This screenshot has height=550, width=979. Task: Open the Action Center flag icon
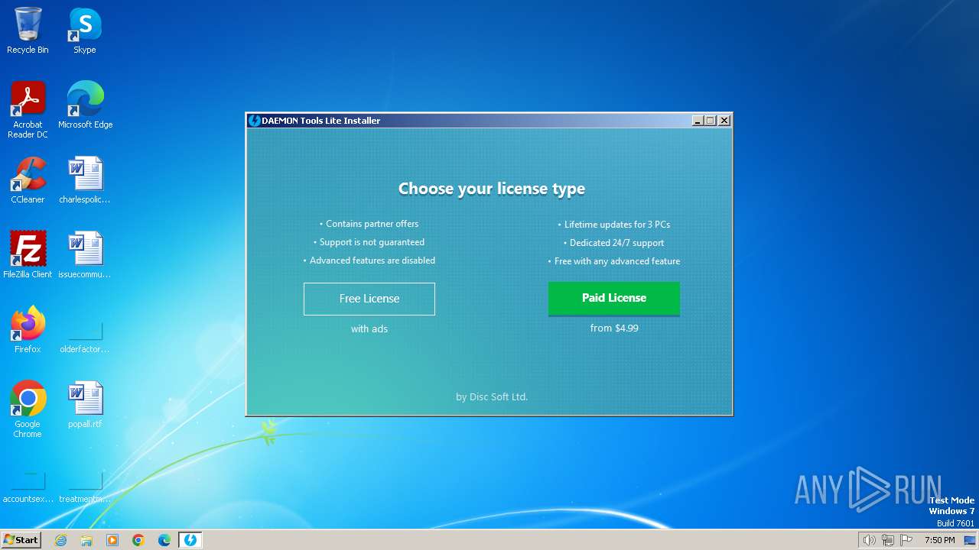point(906,540)
